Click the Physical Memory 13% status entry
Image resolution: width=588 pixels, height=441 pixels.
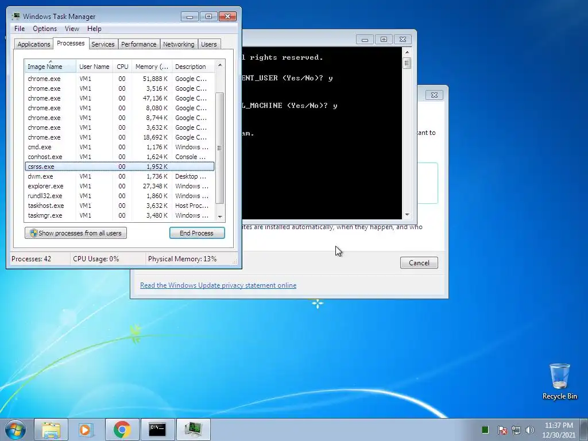(182, 259)
